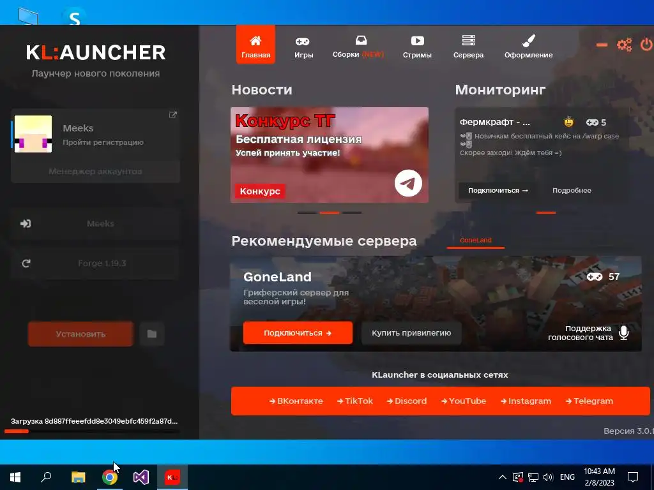Open the Telegram social link
This screenshot has height=490, width=654.
(x=589, y=401)
